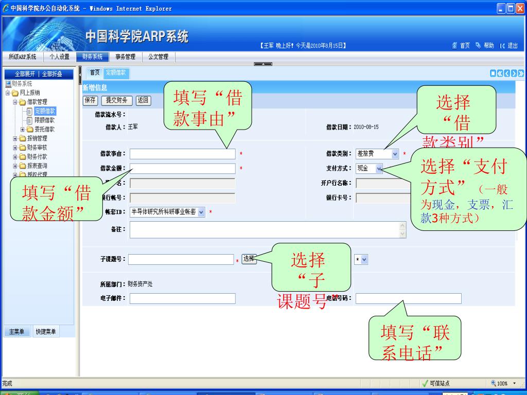
Task: Click the 电话号码 input field
Action: [408, 298]
